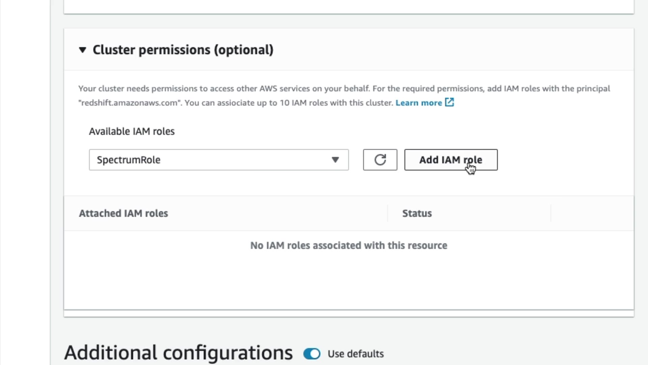
Task: Click the column divider before Status header
Action: tap(388, 213)
